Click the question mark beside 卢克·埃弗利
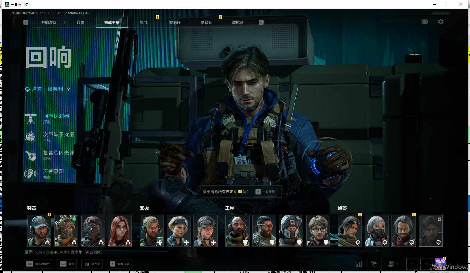 [68, 89]
